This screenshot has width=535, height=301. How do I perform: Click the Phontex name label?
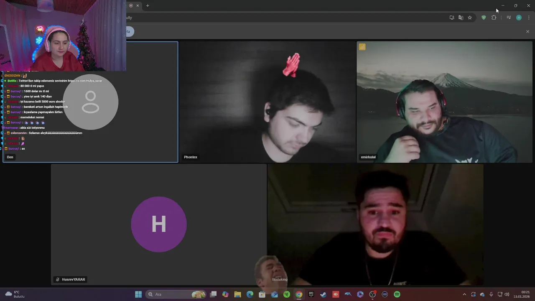[x=191, y=157]
